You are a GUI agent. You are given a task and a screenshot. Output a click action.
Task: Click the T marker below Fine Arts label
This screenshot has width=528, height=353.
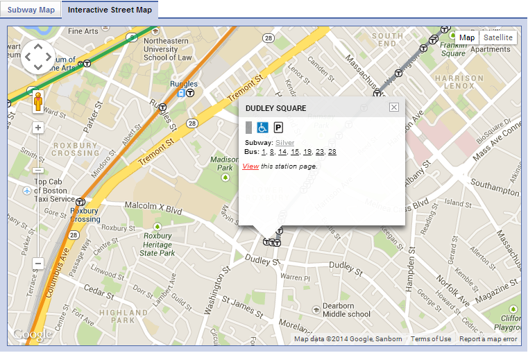click(x=87, y=63)
